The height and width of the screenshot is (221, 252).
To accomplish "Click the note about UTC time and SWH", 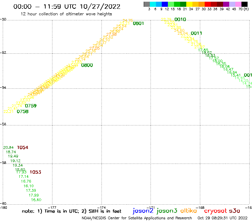I will (72, 211).
